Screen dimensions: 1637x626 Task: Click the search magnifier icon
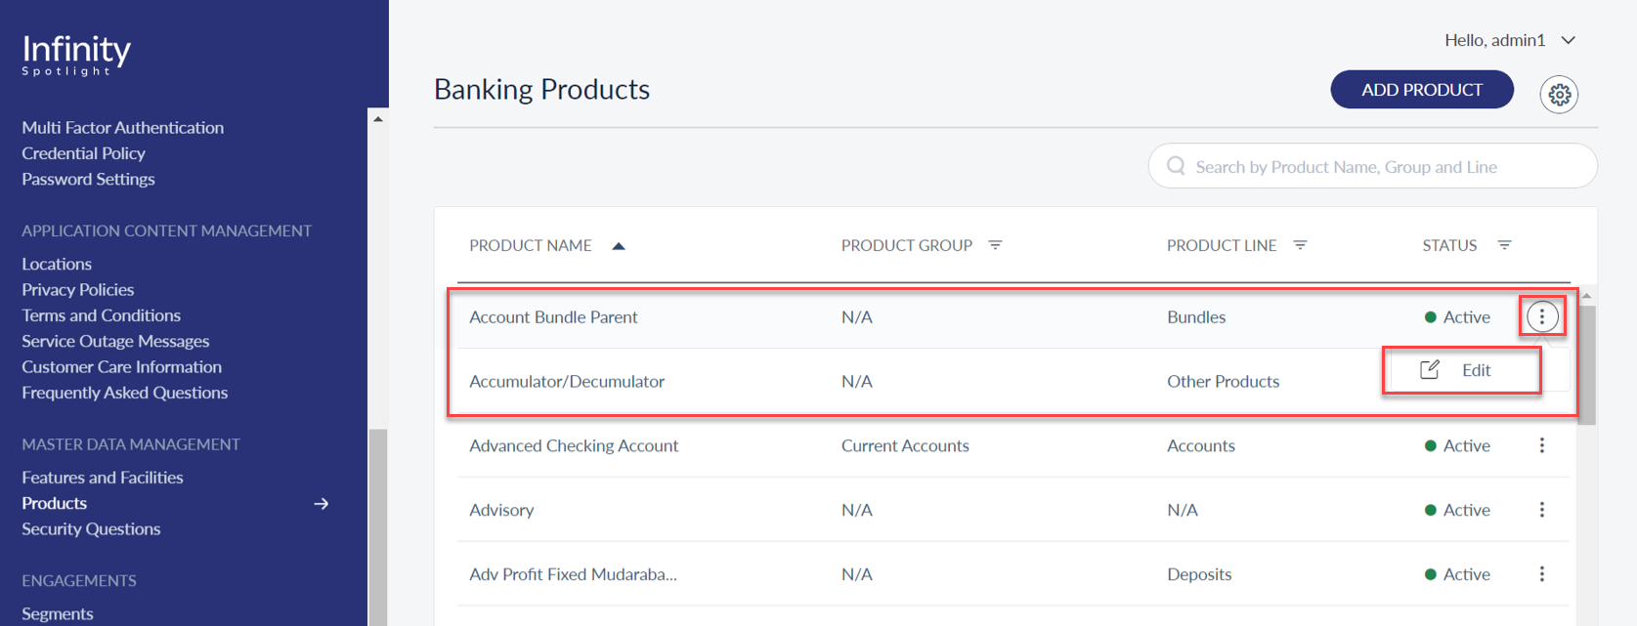tap(1176, 166)
